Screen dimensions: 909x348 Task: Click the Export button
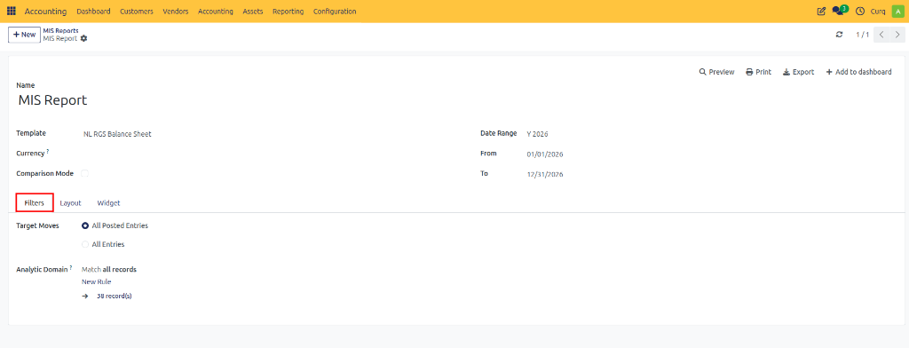[x=798, y=72]
